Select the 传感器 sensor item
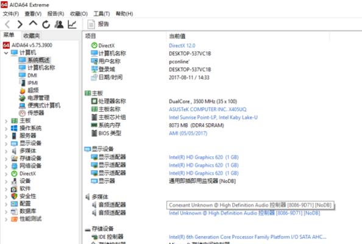362x244 pixels. pyautogui.click(x=35, y=113)
